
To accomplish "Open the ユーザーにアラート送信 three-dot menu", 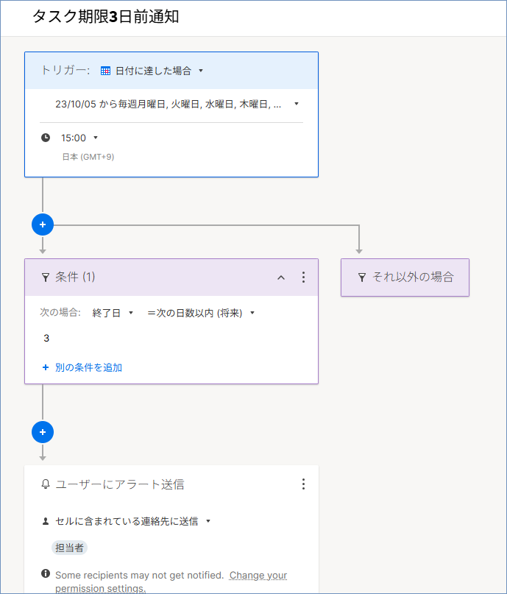I will (x=303, y=484).
